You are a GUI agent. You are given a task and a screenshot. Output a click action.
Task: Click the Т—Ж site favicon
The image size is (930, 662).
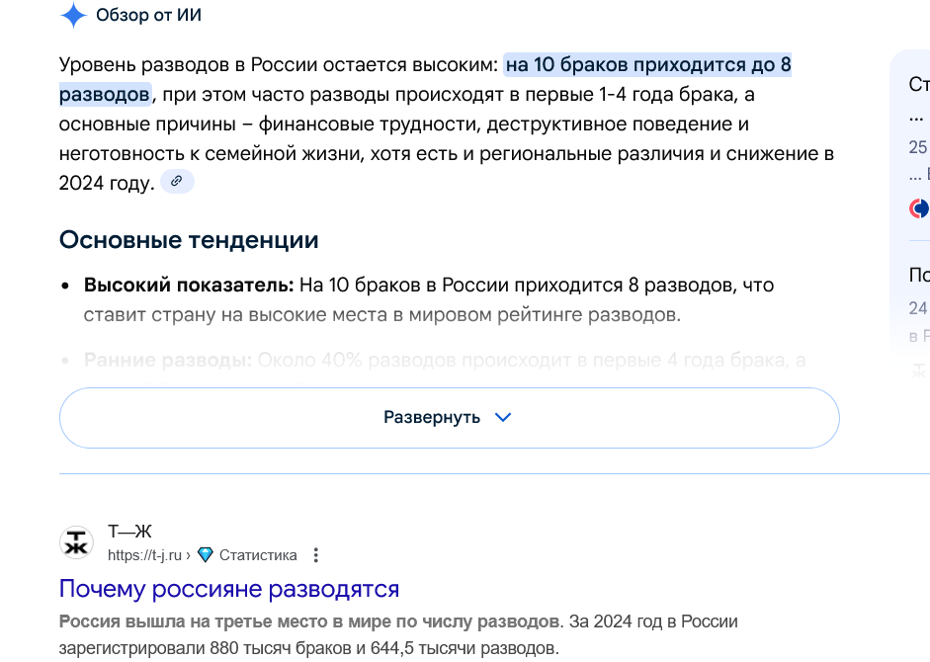76,542
